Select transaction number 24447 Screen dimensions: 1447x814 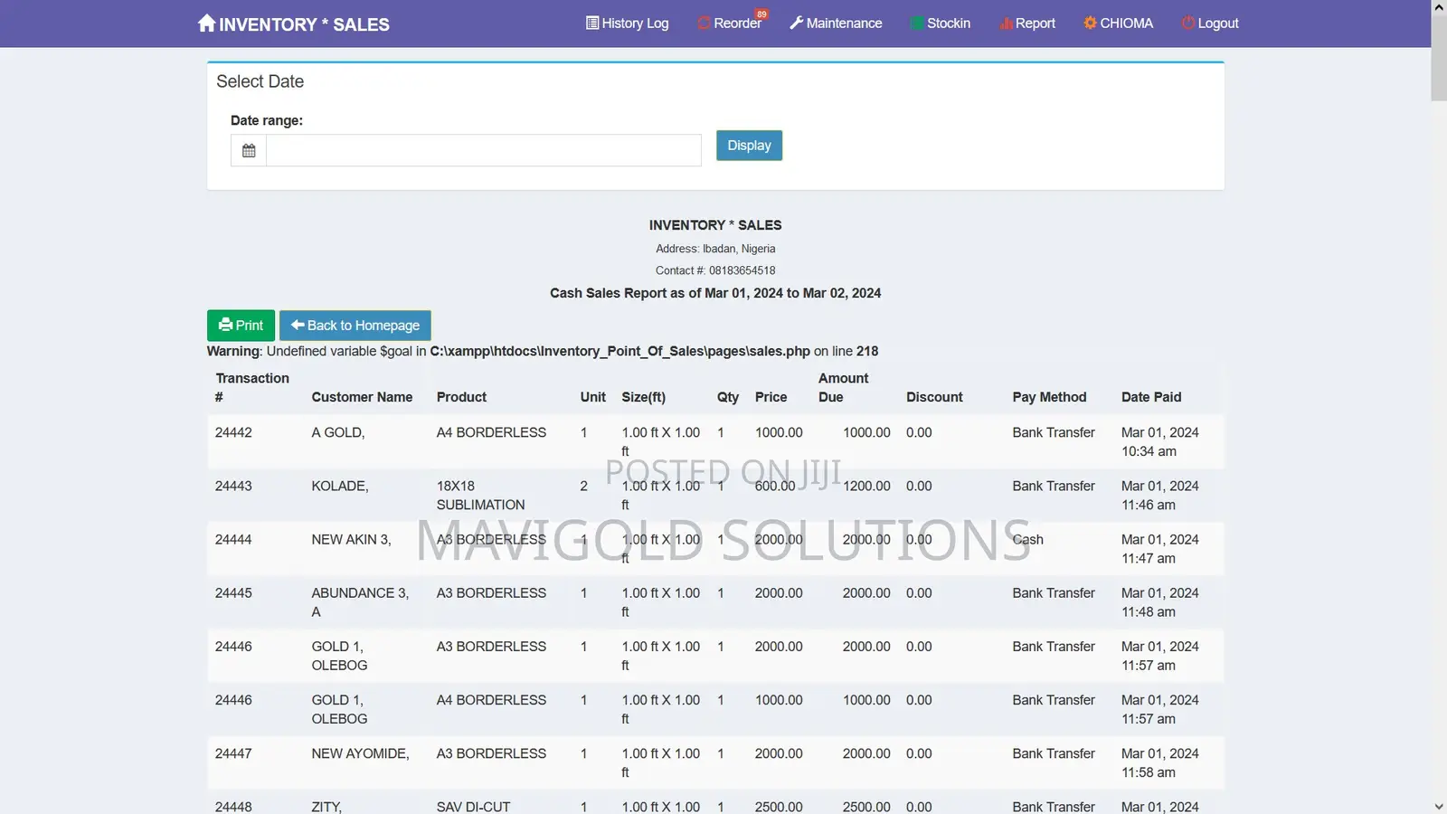click(x=233, y=753)
